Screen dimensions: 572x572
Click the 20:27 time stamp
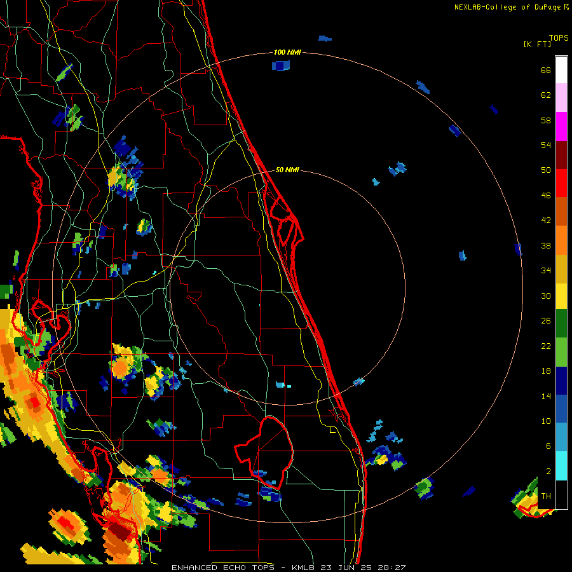[x=392, y=568]
